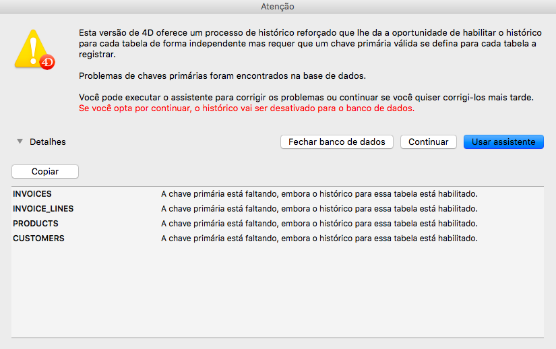Screen dimensions: 556x349
Task: Copy details with the Copiar button
Action: tap(45, 172)
